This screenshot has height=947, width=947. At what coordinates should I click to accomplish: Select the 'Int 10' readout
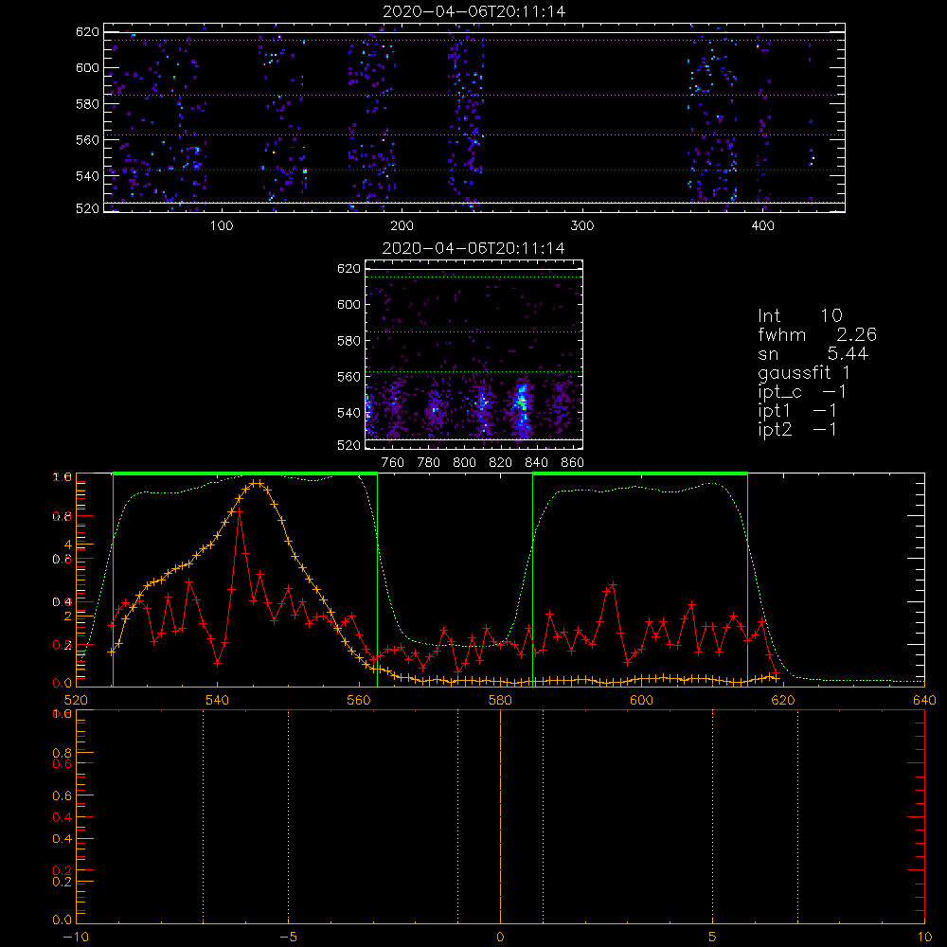pos(800,315)
